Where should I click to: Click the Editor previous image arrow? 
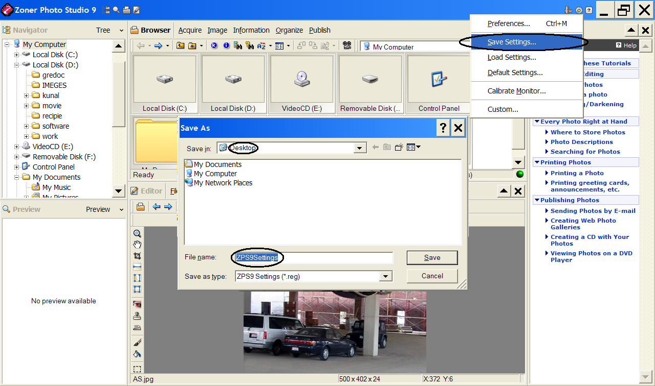point(157,207)
